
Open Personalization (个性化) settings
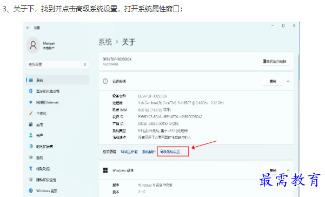click(x=41, y=114)
